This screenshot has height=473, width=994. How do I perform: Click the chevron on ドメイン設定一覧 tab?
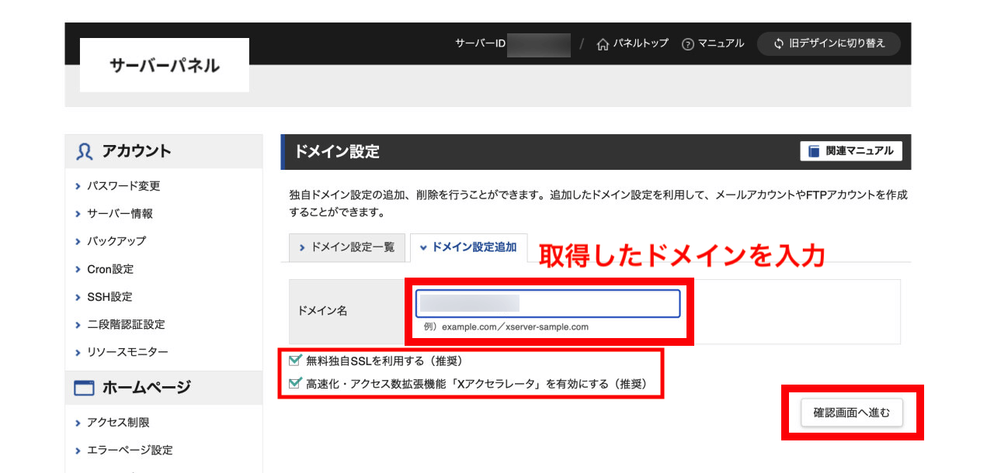[x=303, y=247]
